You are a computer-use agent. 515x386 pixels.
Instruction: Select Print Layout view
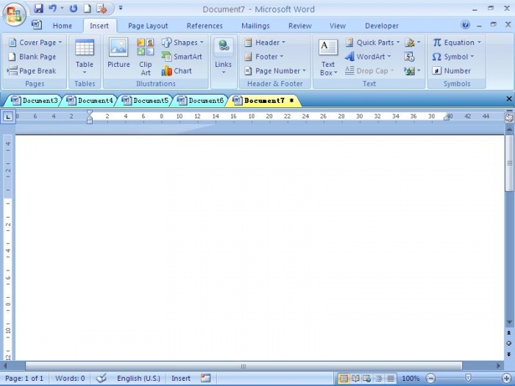(x=344, y=379)
